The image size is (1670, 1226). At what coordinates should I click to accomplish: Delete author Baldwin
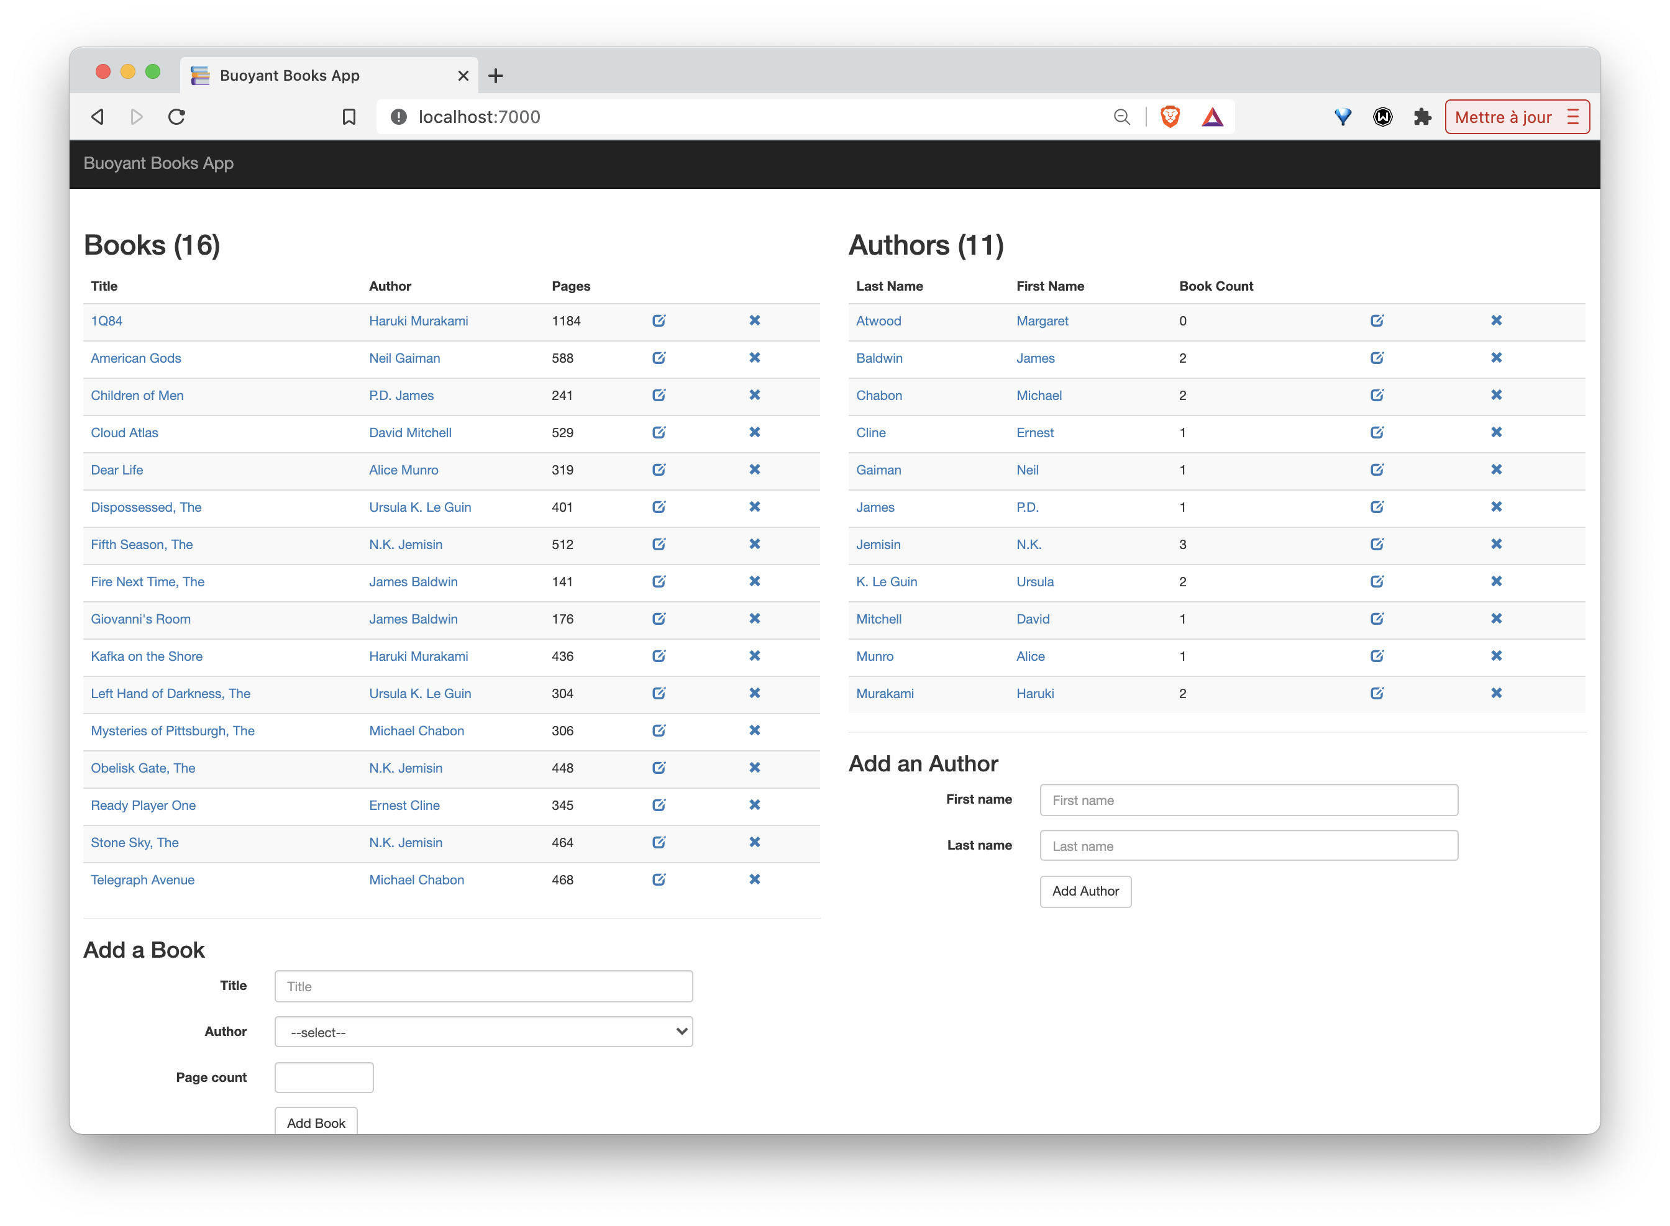pos(1495,358)
